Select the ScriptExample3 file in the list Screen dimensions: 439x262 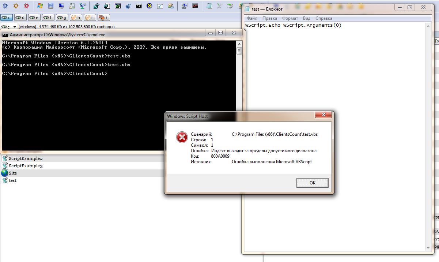[x=26, y=166]
